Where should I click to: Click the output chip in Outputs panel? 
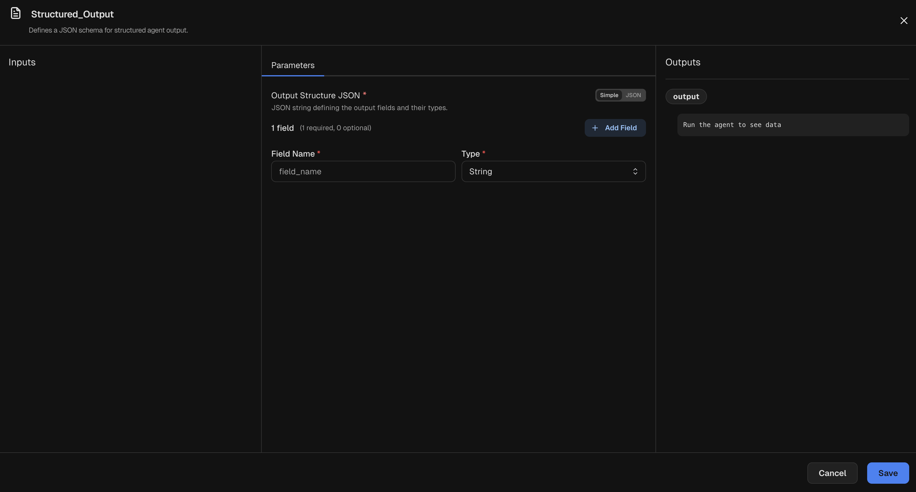(x=686, y=96)
